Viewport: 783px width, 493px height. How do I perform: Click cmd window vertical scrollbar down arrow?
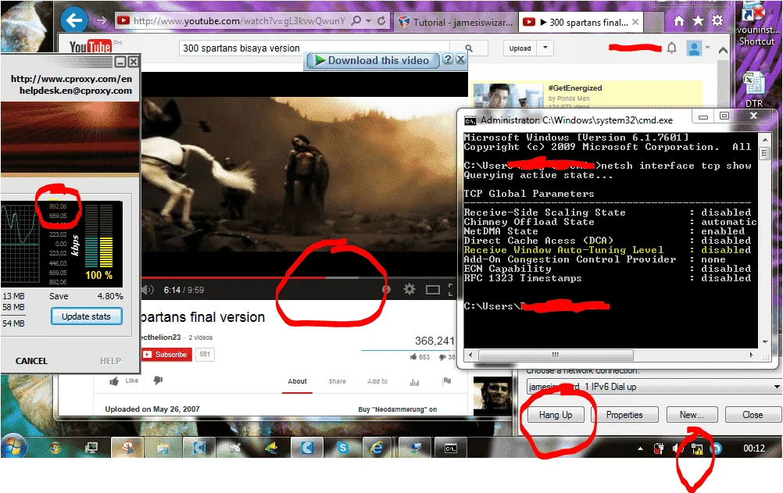[765, 342]
